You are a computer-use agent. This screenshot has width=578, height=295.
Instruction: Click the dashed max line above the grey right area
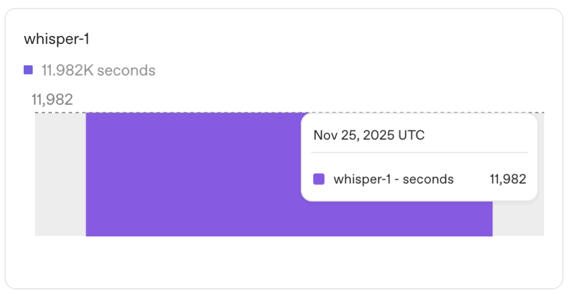tap(540, 113)
